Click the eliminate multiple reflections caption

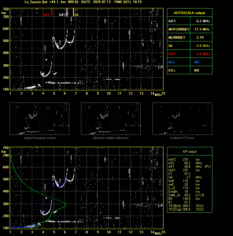(x=111, y=138)
